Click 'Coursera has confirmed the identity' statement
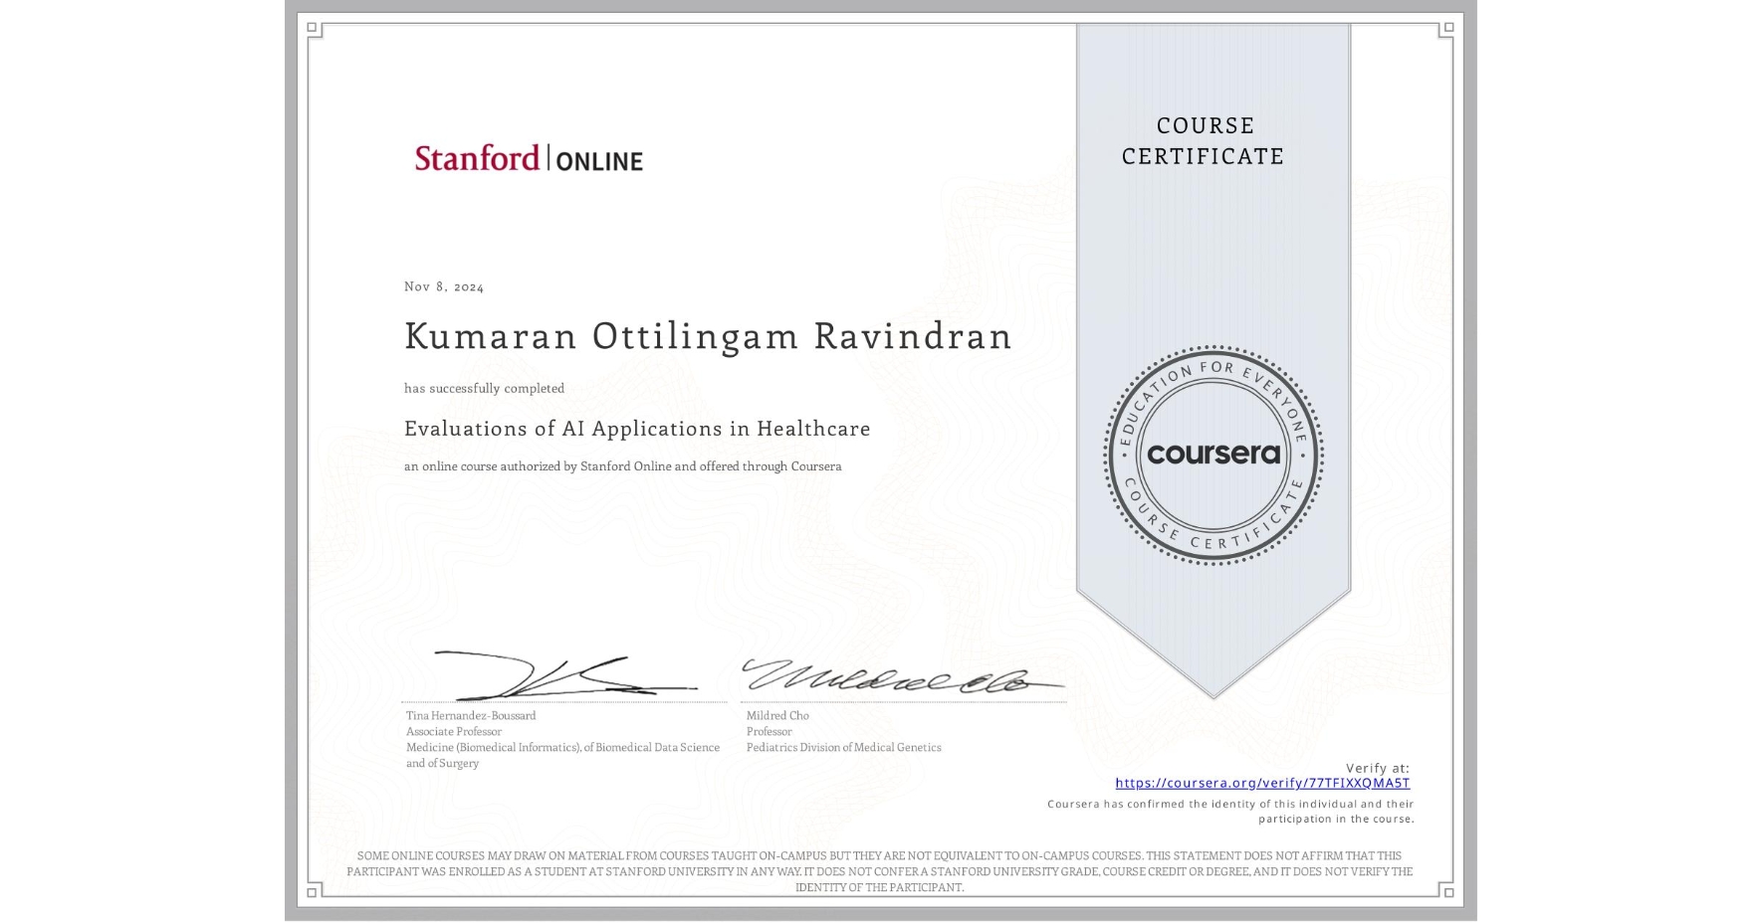1764x923 pixels. tap(1230, 812)
